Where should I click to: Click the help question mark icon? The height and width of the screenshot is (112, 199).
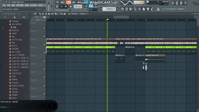pos(185,3)
